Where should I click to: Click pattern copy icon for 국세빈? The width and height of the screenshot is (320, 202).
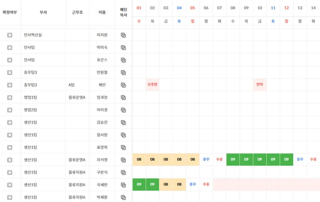(x=123, y=185)
